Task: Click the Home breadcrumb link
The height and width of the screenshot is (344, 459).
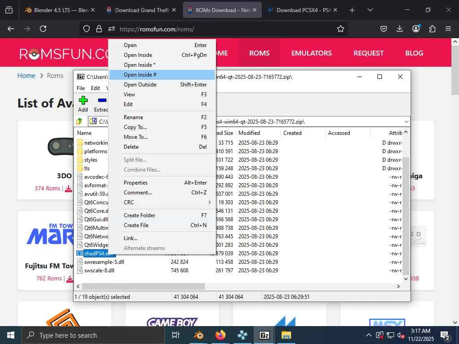Action: tap(26, 75)
